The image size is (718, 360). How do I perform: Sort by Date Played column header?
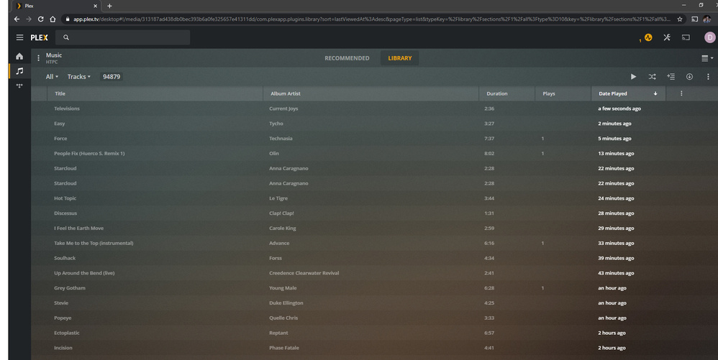628,93
